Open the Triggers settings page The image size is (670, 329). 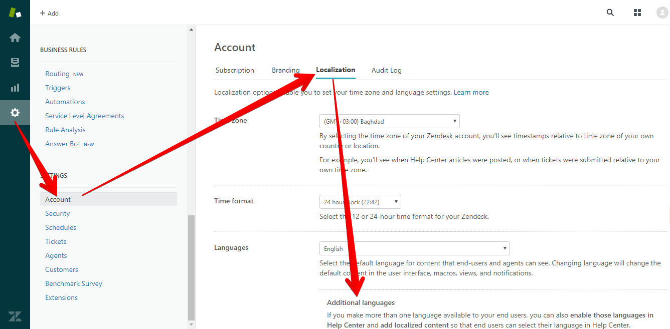tap(58, 88)
